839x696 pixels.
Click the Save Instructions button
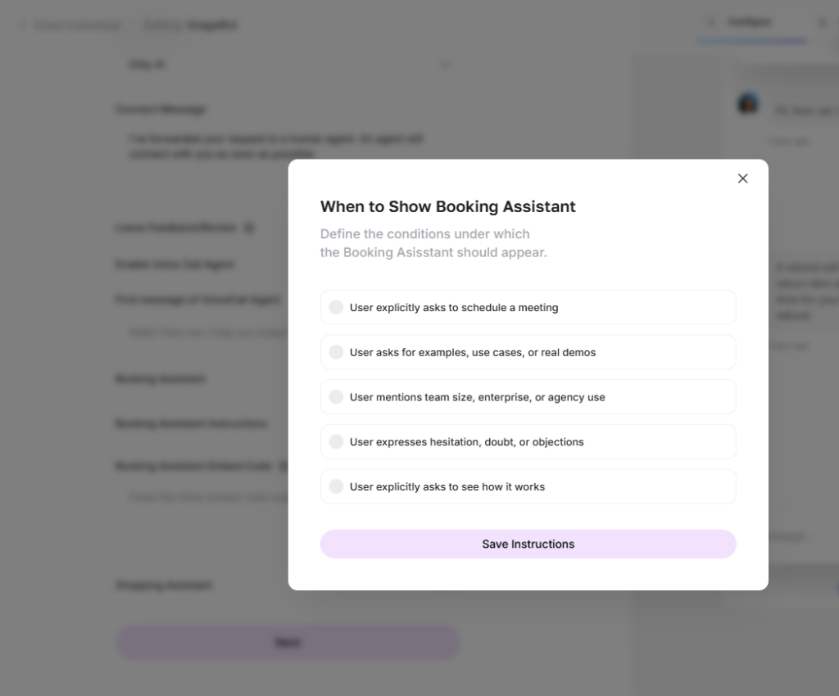528,544
